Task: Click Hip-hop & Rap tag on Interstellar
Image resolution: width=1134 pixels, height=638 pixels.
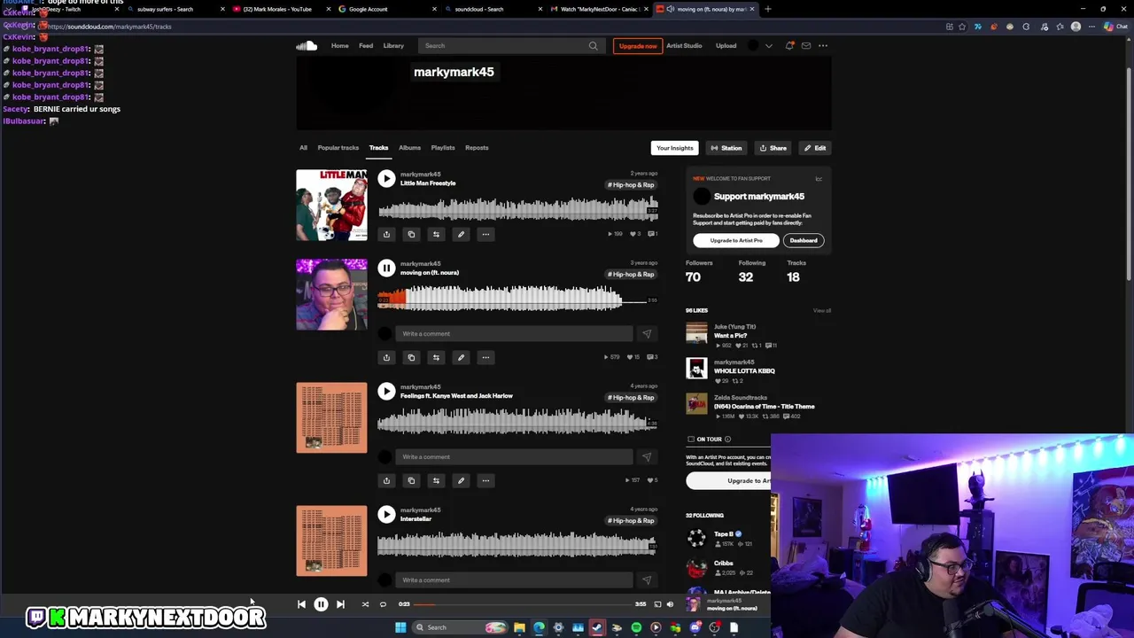Action: coord(631,520)
